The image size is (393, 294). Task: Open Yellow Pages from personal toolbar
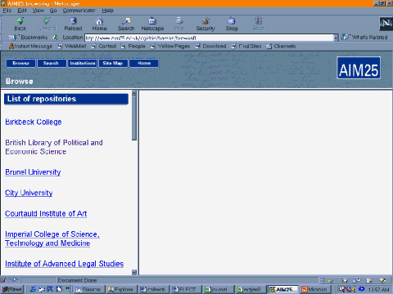[169, 47]
